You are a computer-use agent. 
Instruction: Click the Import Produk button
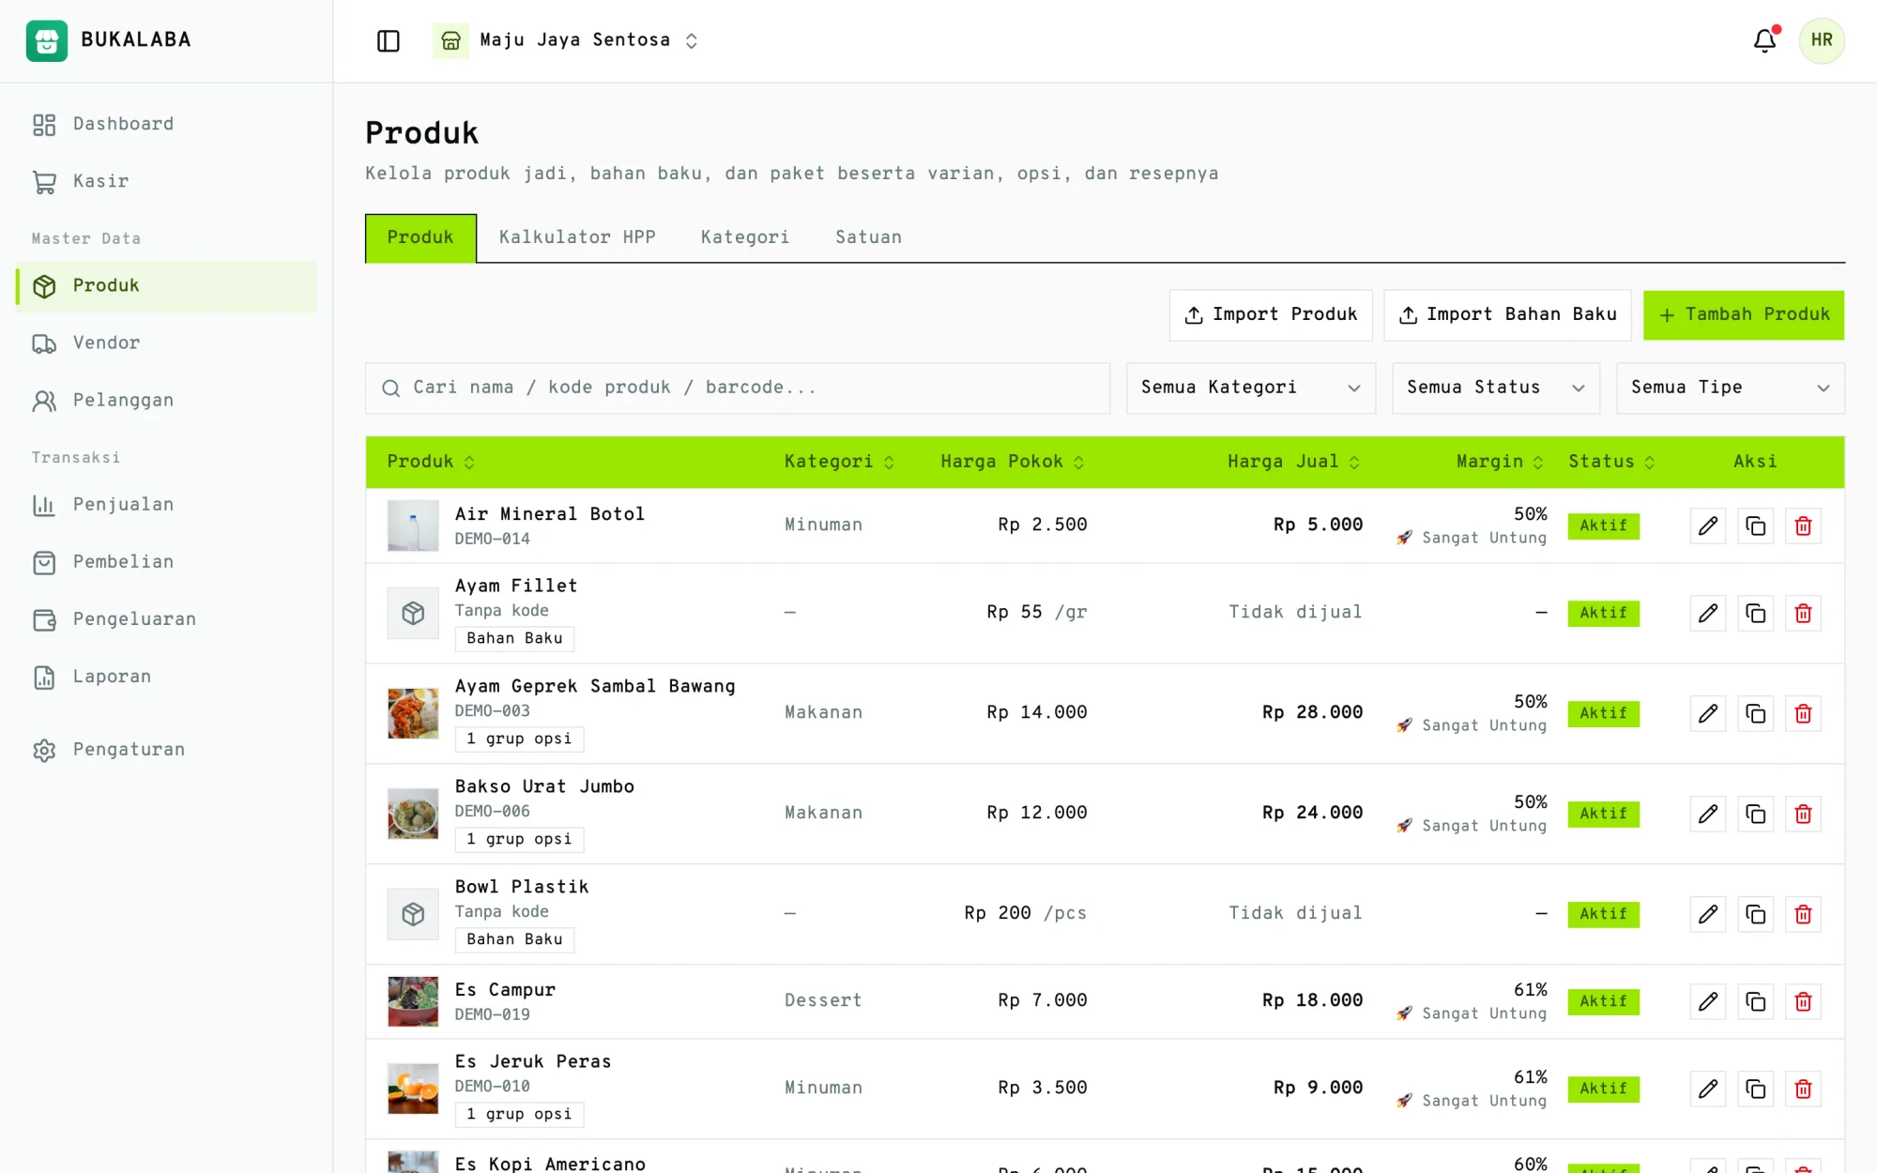(x=1271, y=314)
